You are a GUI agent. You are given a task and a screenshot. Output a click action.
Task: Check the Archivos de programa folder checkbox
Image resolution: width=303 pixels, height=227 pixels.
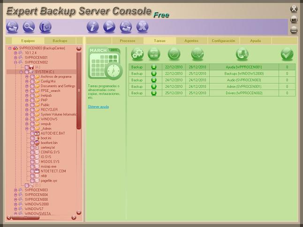point(32,77)
